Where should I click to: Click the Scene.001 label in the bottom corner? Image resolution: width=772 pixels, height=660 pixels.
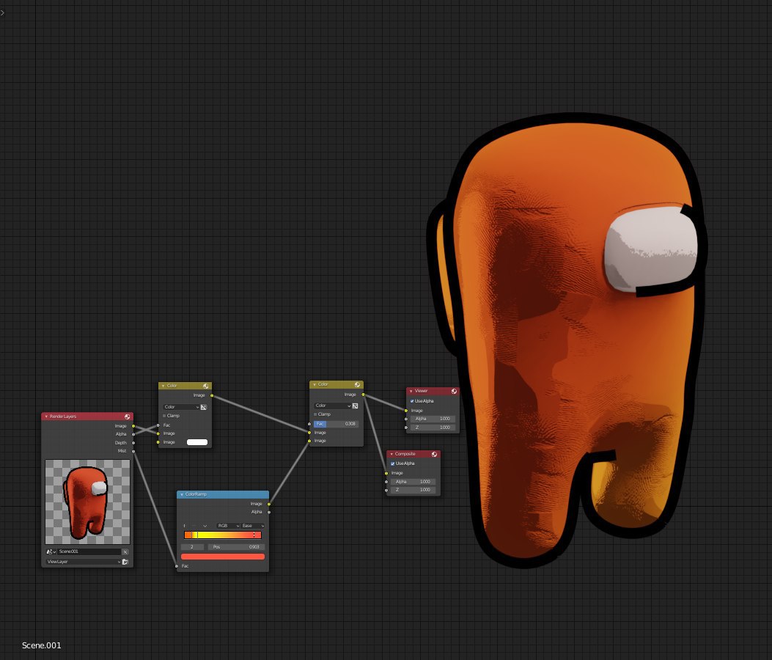tap(41, 645)
